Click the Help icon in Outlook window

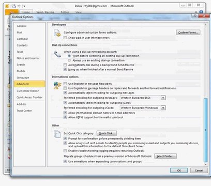coord(201,12)
